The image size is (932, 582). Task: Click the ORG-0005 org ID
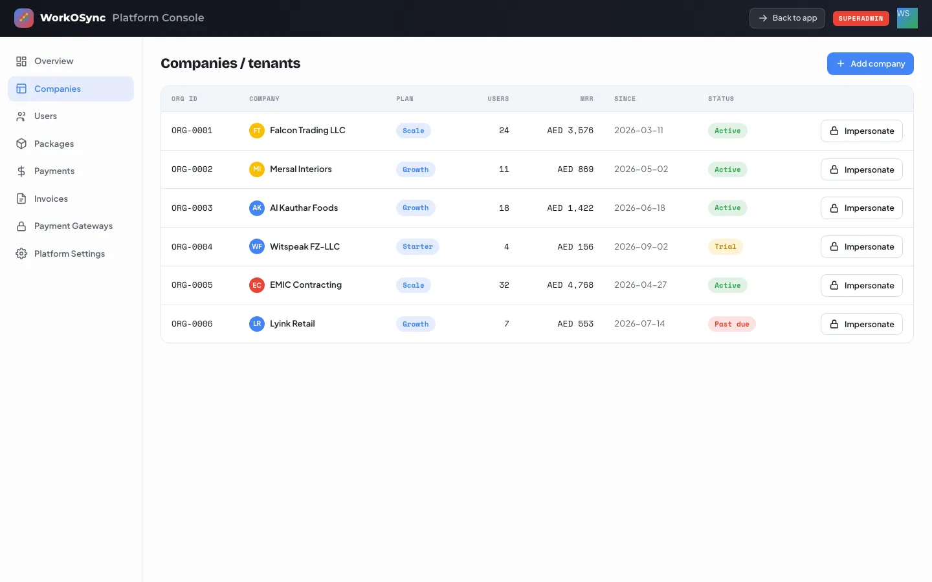[x=192, y=285]
